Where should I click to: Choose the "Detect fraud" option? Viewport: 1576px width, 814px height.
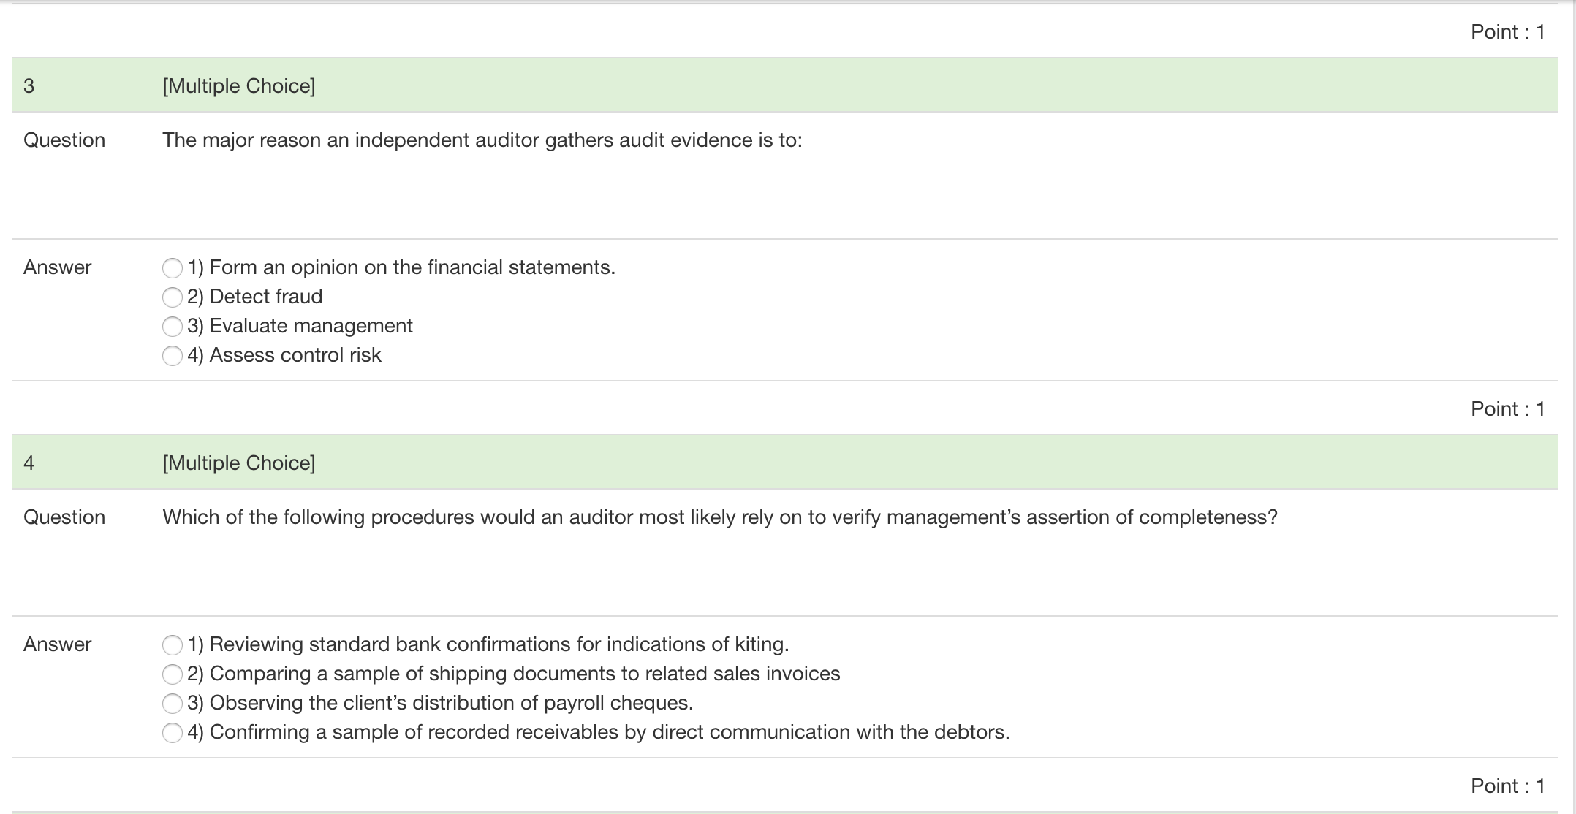click(173, 297)
